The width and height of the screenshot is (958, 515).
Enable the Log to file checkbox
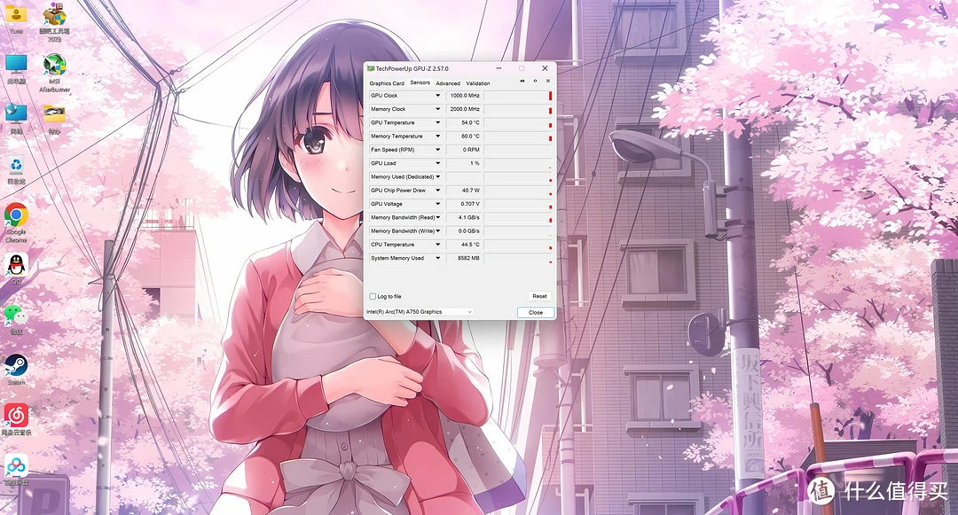click(373, 297)
